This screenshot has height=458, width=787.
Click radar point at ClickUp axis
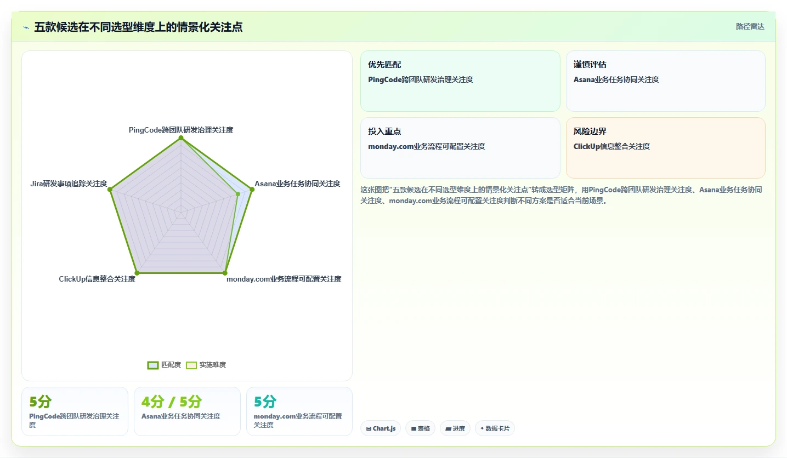point(137,272)
